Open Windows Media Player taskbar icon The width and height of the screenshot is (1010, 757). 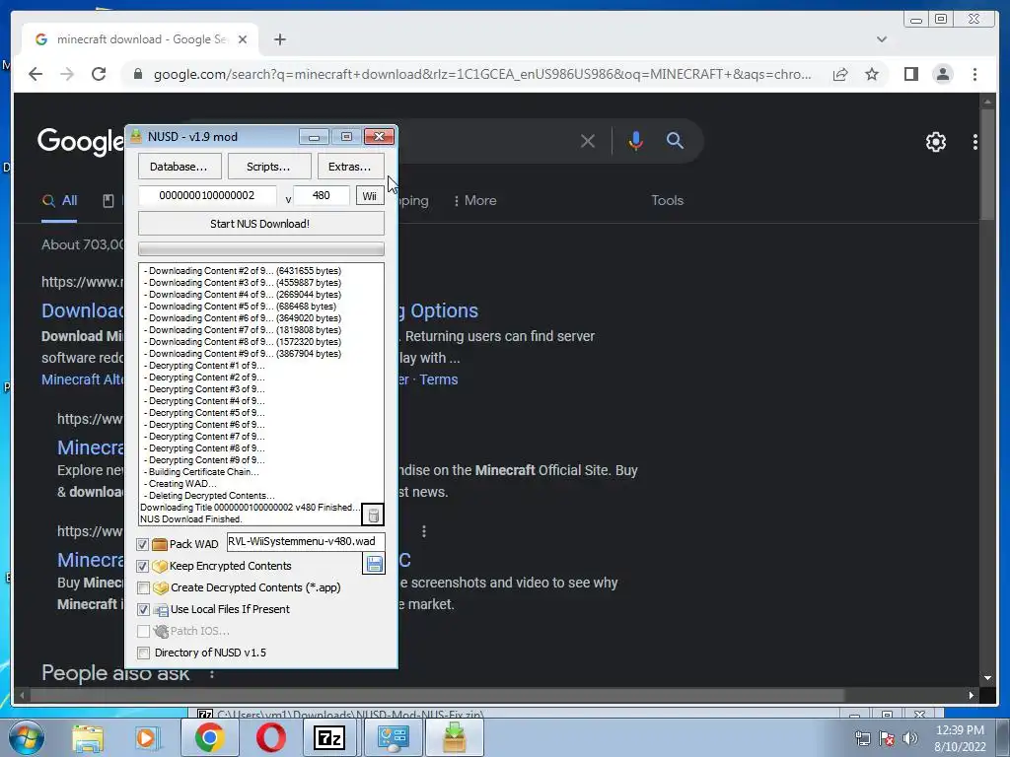click(x=148, y=737)
